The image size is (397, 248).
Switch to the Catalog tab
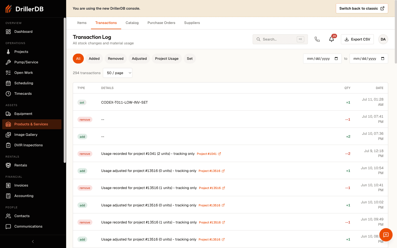132,23
